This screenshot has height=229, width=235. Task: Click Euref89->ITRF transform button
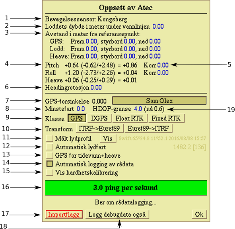point(148,129)
